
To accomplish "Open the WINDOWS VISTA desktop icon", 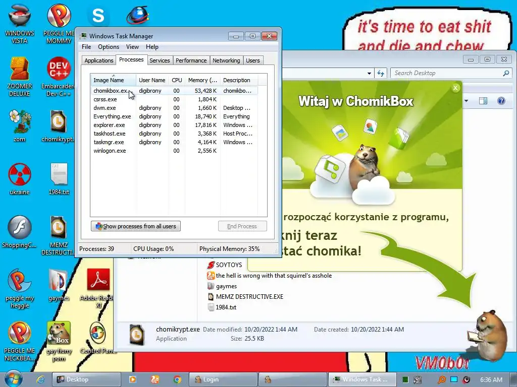I will point(20,23).
